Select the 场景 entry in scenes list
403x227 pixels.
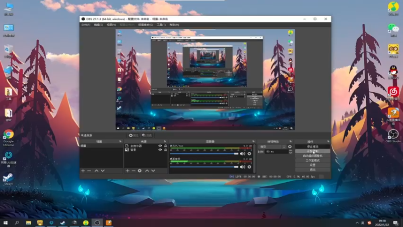[x=101, y=146]
